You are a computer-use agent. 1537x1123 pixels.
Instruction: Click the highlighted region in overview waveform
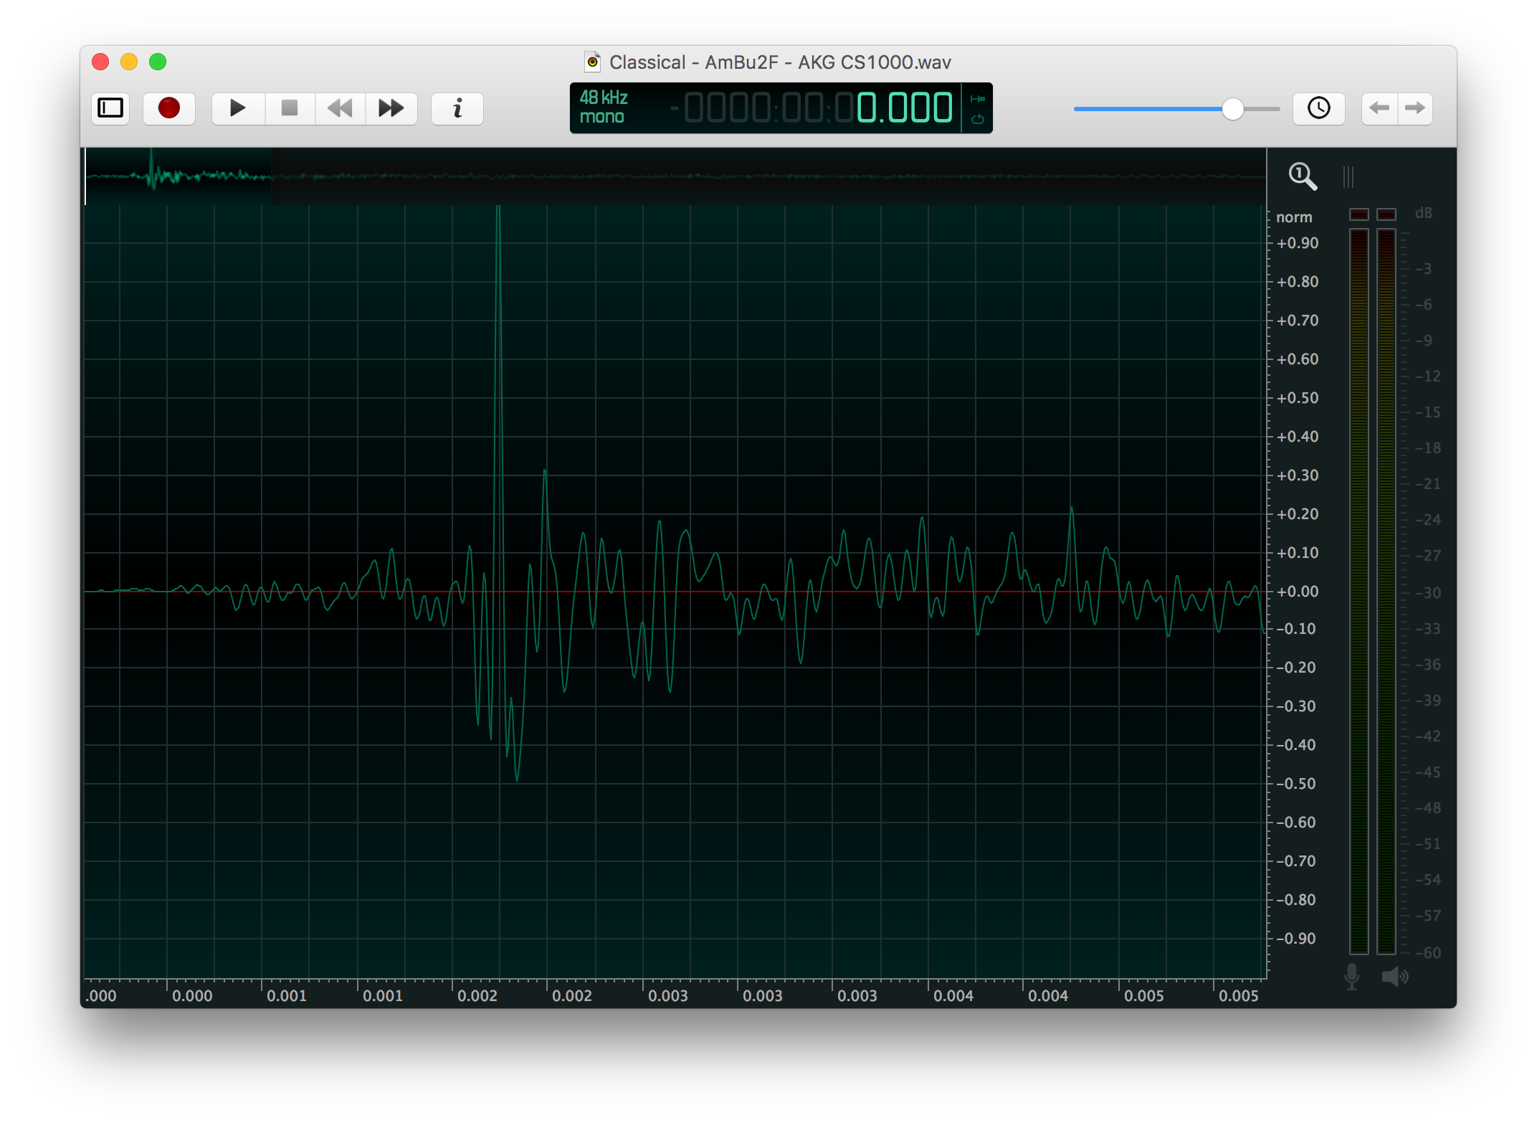coord(179,176)
